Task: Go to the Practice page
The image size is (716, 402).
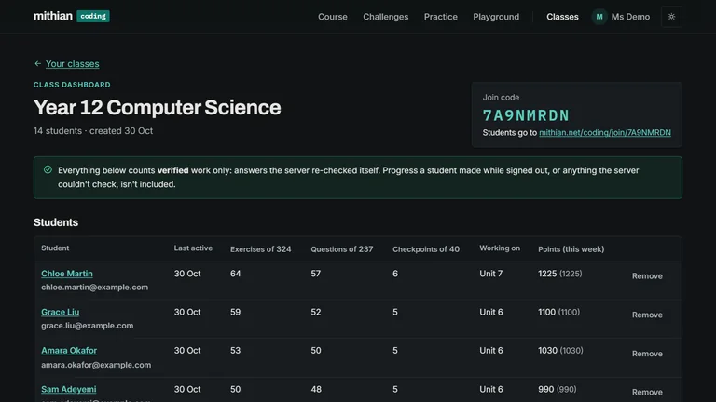Action: 440,17
